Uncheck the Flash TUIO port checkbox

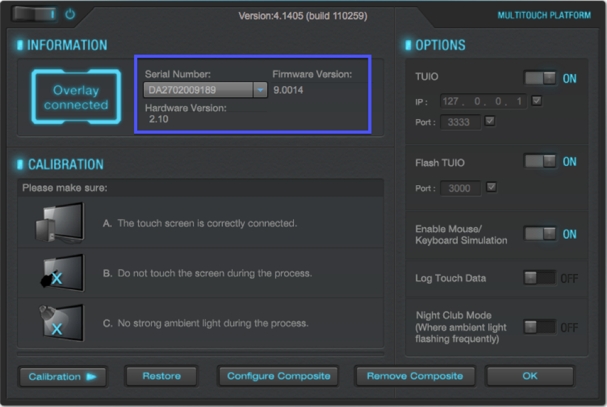click(492, 188)
